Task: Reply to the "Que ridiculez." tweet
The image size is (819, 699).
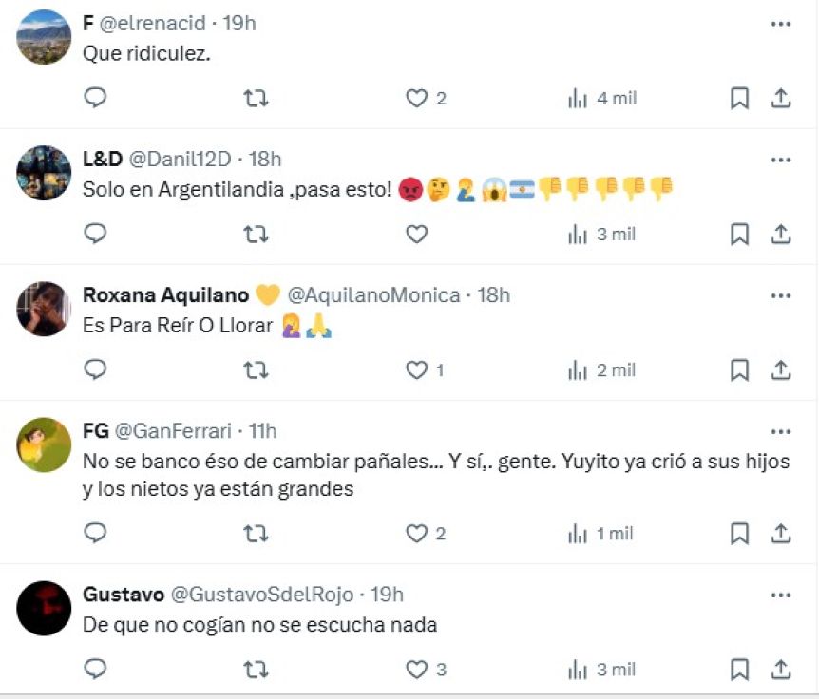Action: point(95,98)
